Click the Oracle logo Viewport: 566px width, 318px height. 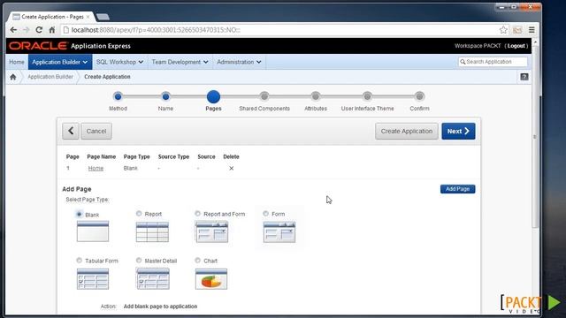(38, 46)
